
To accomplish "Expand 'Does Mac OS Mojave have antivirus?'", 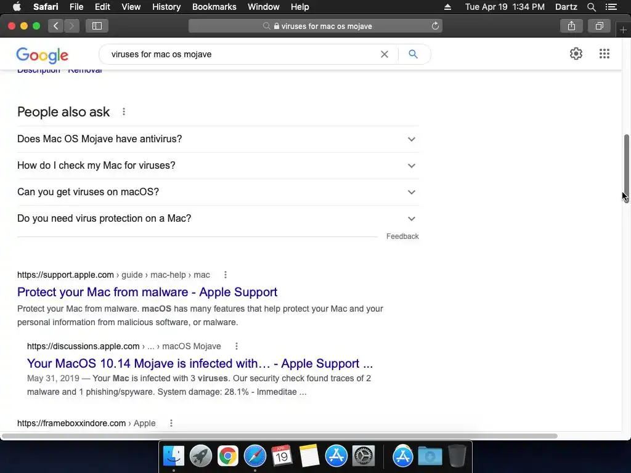I will (x=218, y=139).
